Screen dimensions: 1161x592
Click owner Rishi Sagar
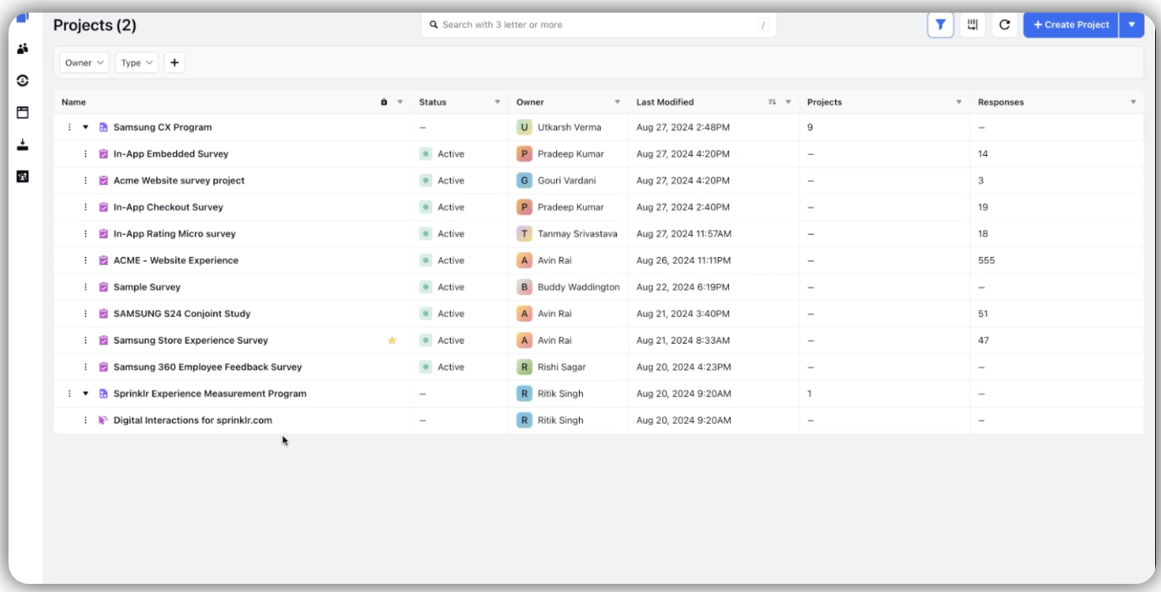(x=561, y=367)
